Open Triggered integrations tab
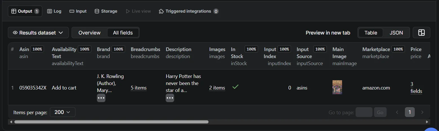Viewport: 439px width, 131px height. click(x=189, y=11)
